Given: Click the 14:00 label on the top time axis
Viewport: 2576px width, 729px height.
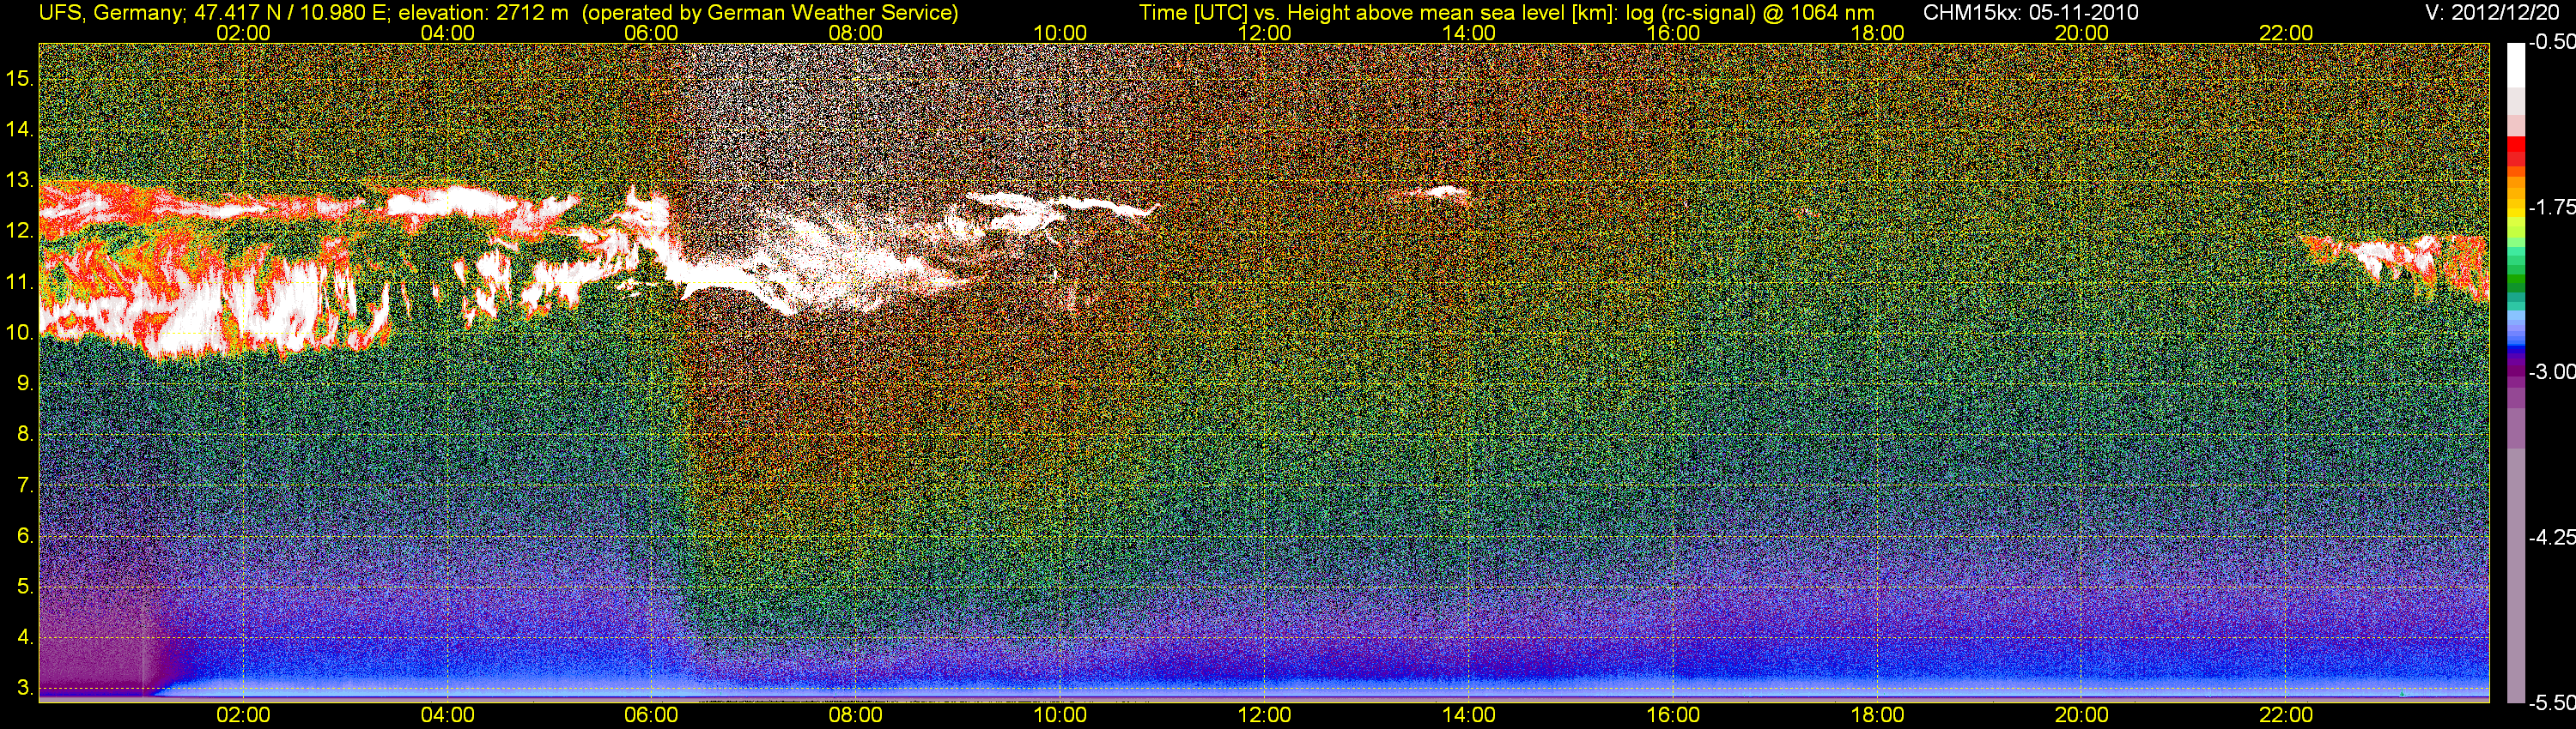Looking at the screenshot, I should coord(1469,33).
